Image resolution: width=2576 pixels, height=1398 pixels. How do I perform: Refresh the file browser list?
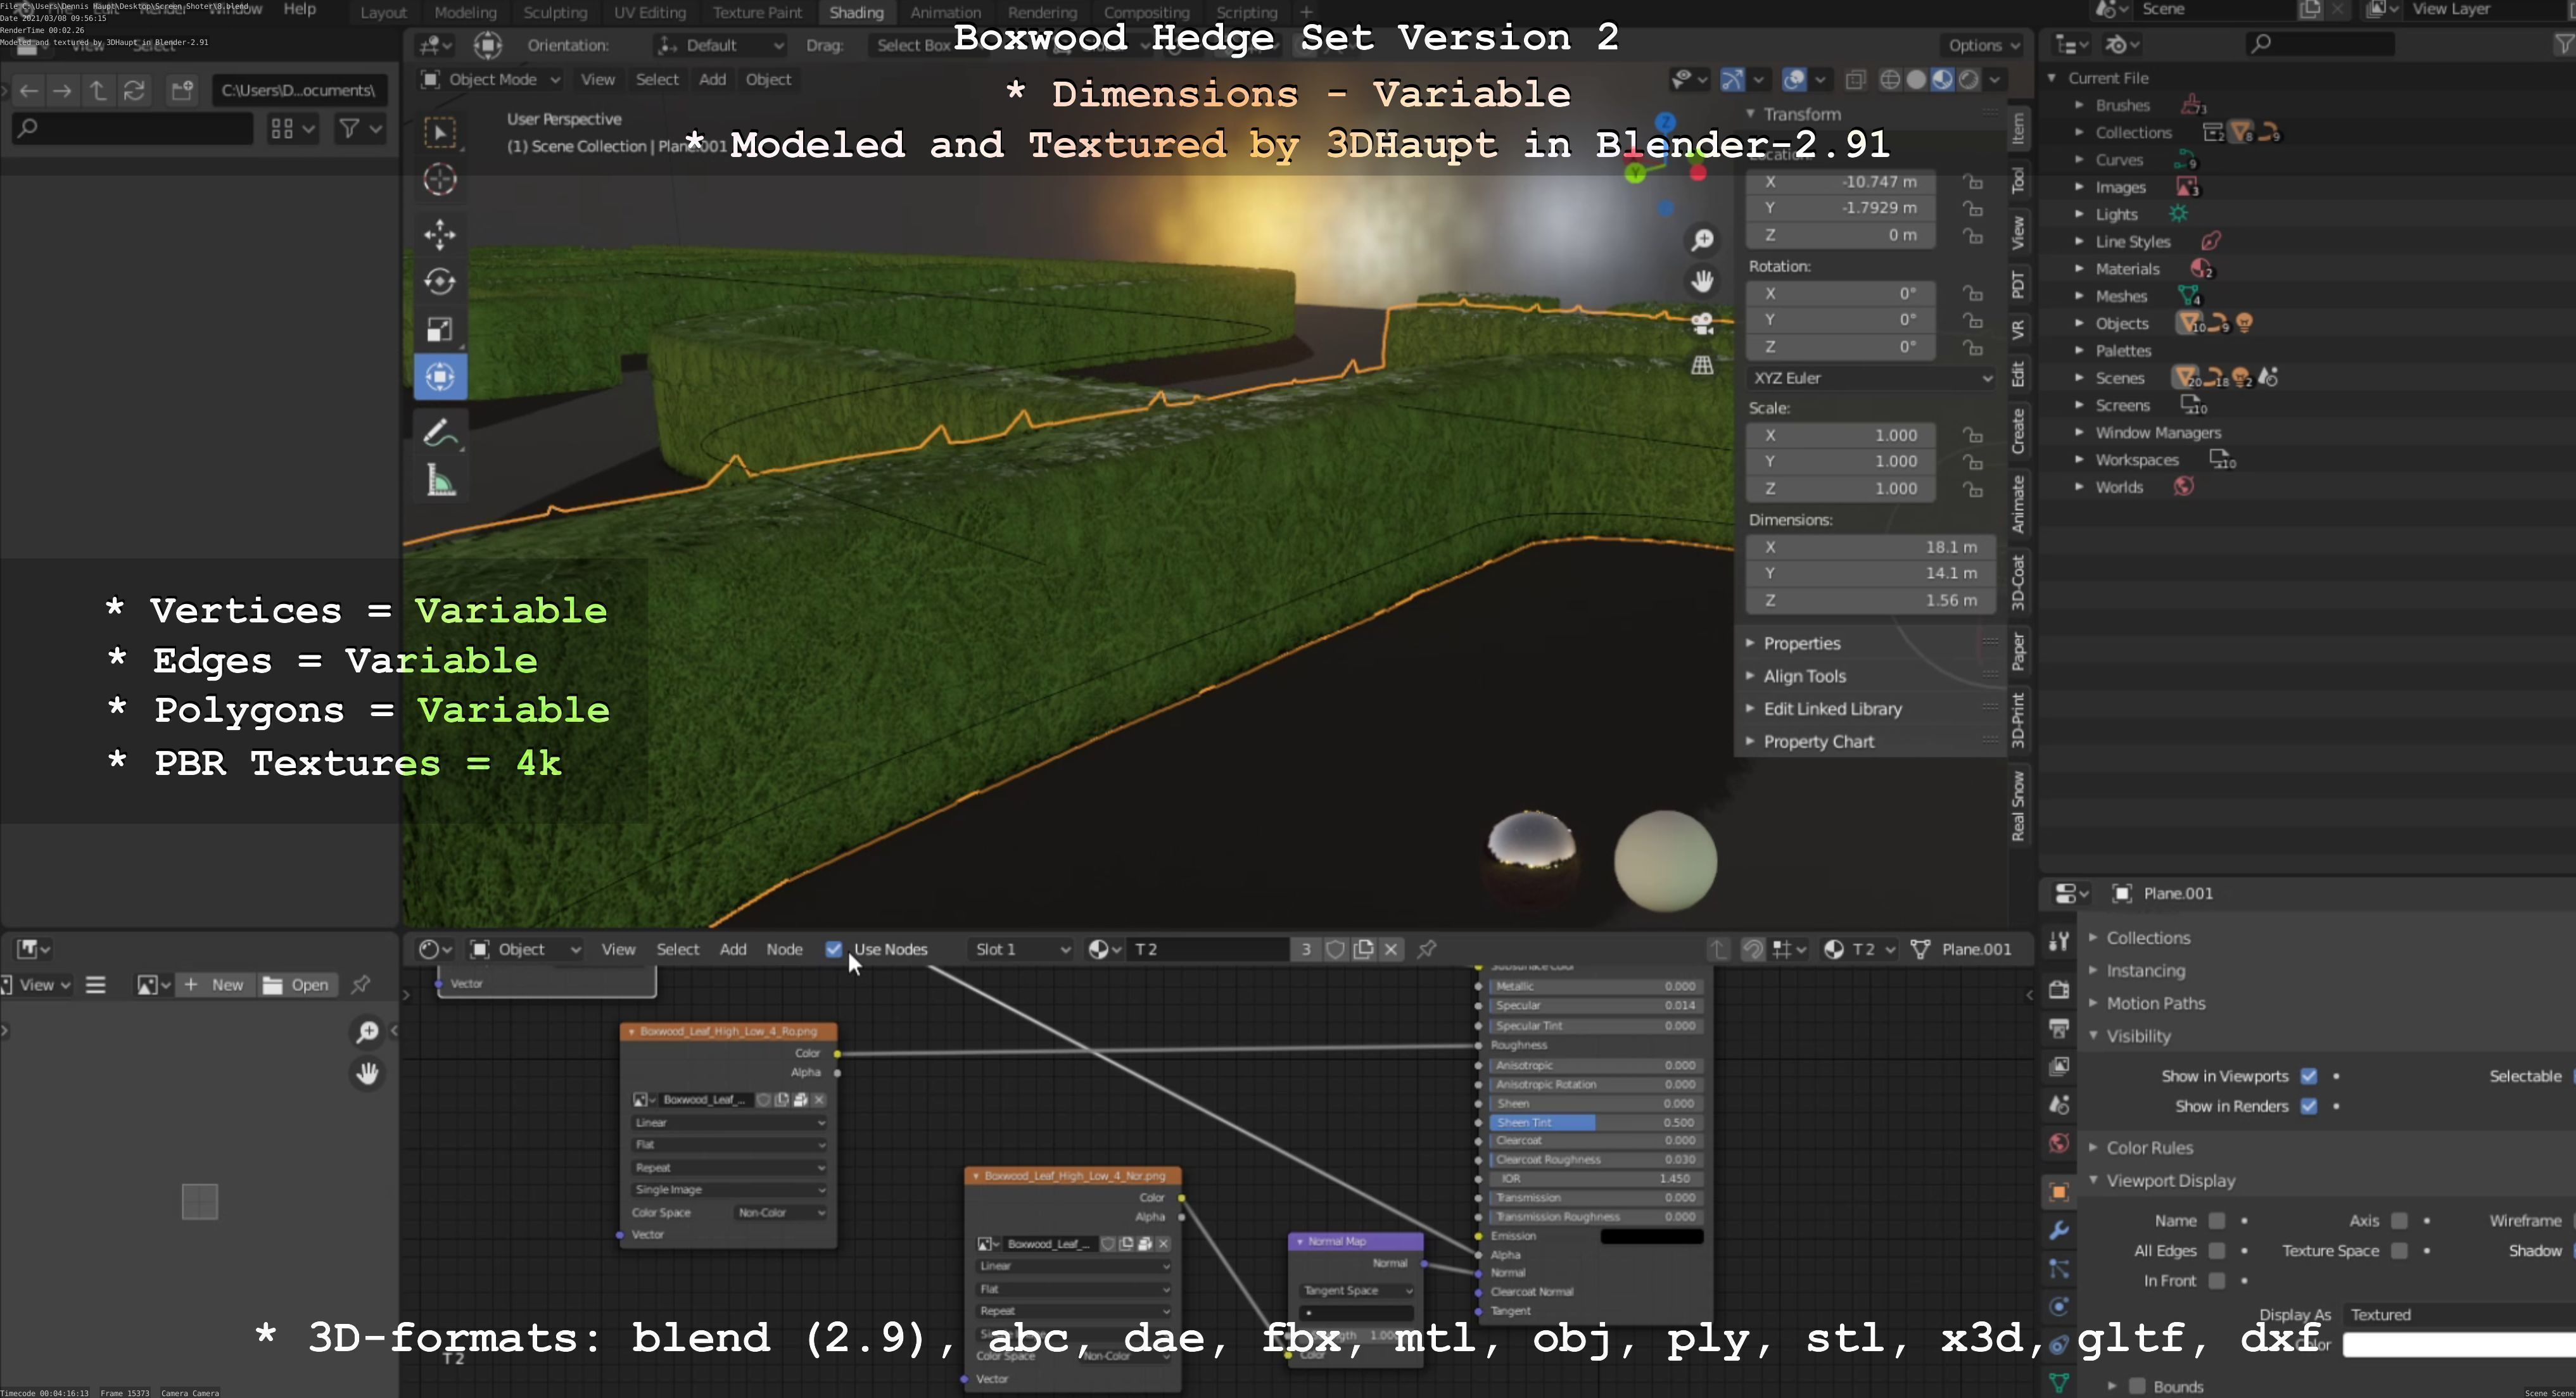pyautogui.click(x=134, y=91)
